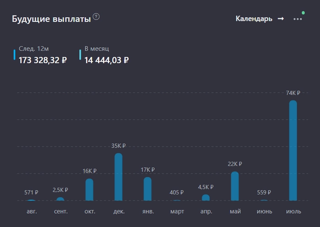Click the дек. month label
Screen dimensions: 320x227
click(119, 211)
